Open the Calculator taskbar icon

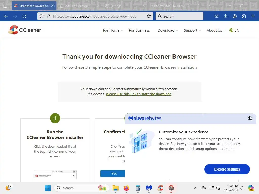(x=138, y=188)
